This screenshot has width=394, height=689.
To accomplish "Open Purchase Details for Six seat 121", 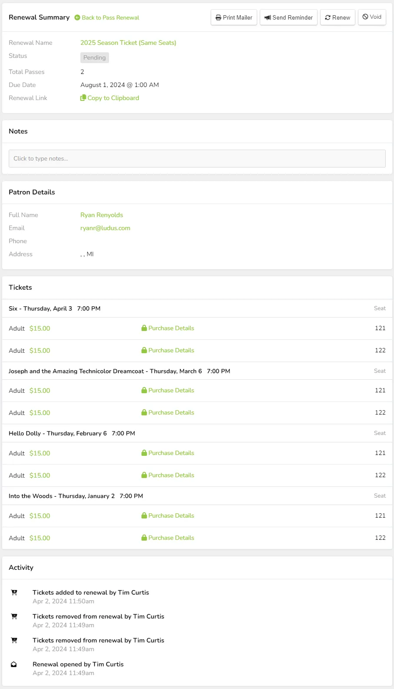I will (171, 328).
